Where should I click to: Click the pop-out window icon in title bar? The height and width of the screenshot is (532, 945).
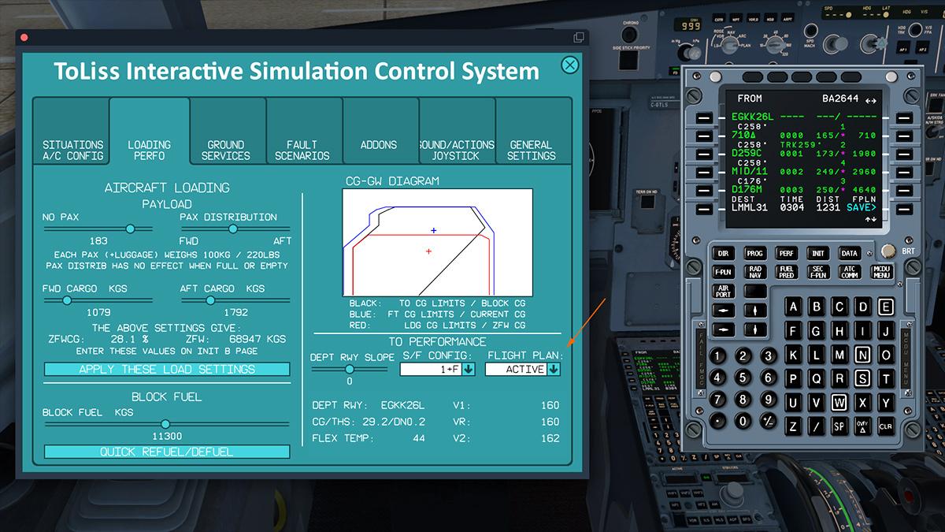click(579, 37)
